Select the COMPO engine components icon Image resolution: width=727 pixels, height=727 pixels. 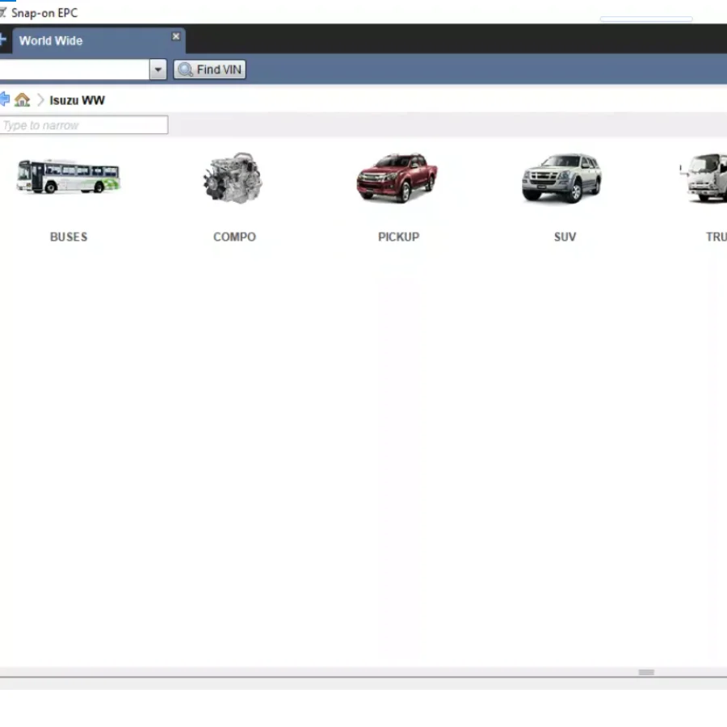pyautogui.click(x=233, y=178)
